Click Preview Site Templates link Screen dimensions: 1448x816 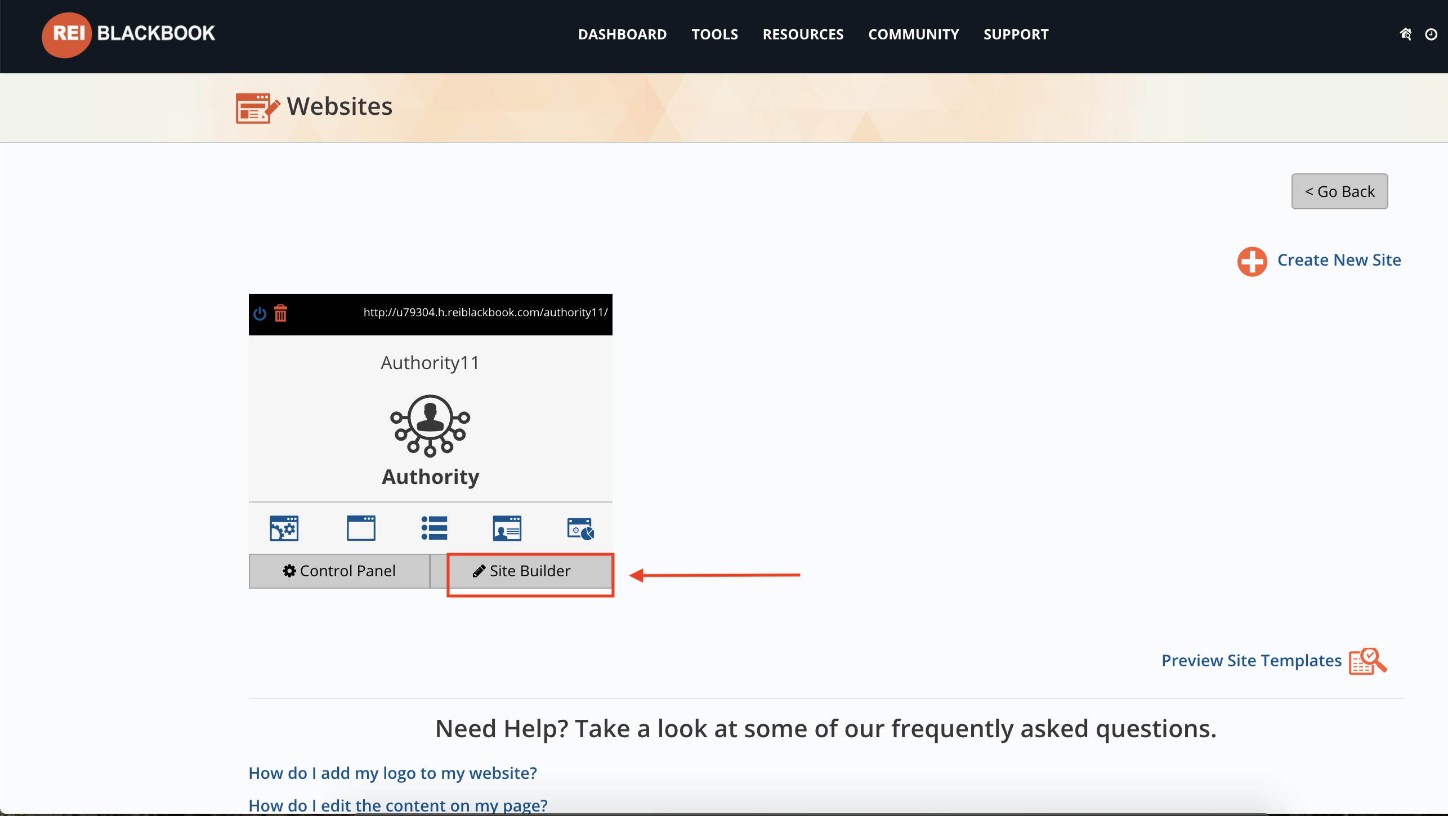pos(1252,661)
